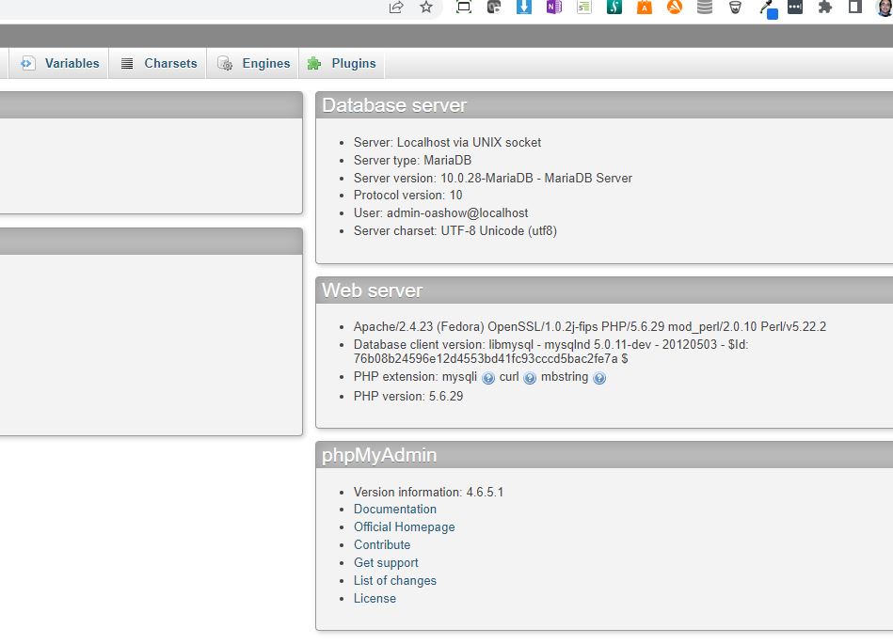Open the phpMyAdmin Documentation link

pos(394,510)
